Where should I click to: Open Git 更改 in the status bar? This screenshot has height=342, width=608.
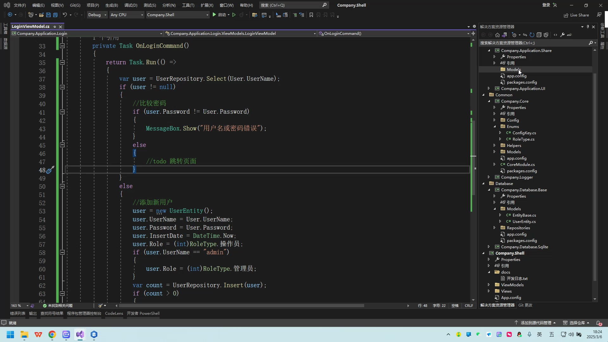click(525, 305)
